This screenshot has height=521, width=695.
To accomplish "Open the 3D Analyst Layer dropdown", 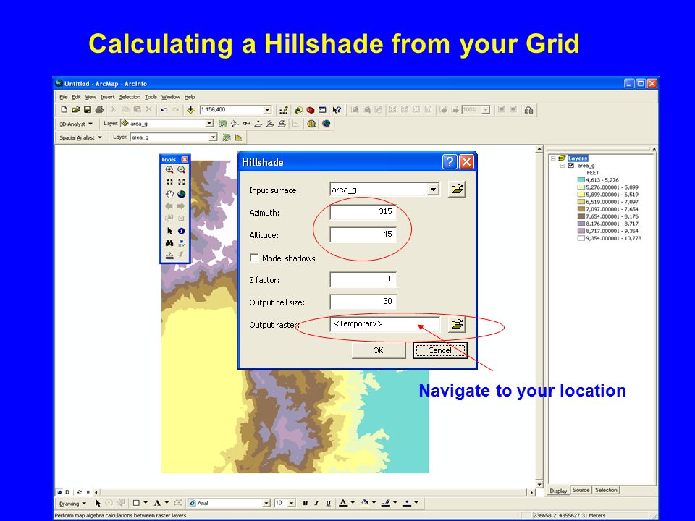I will point(209,124).
